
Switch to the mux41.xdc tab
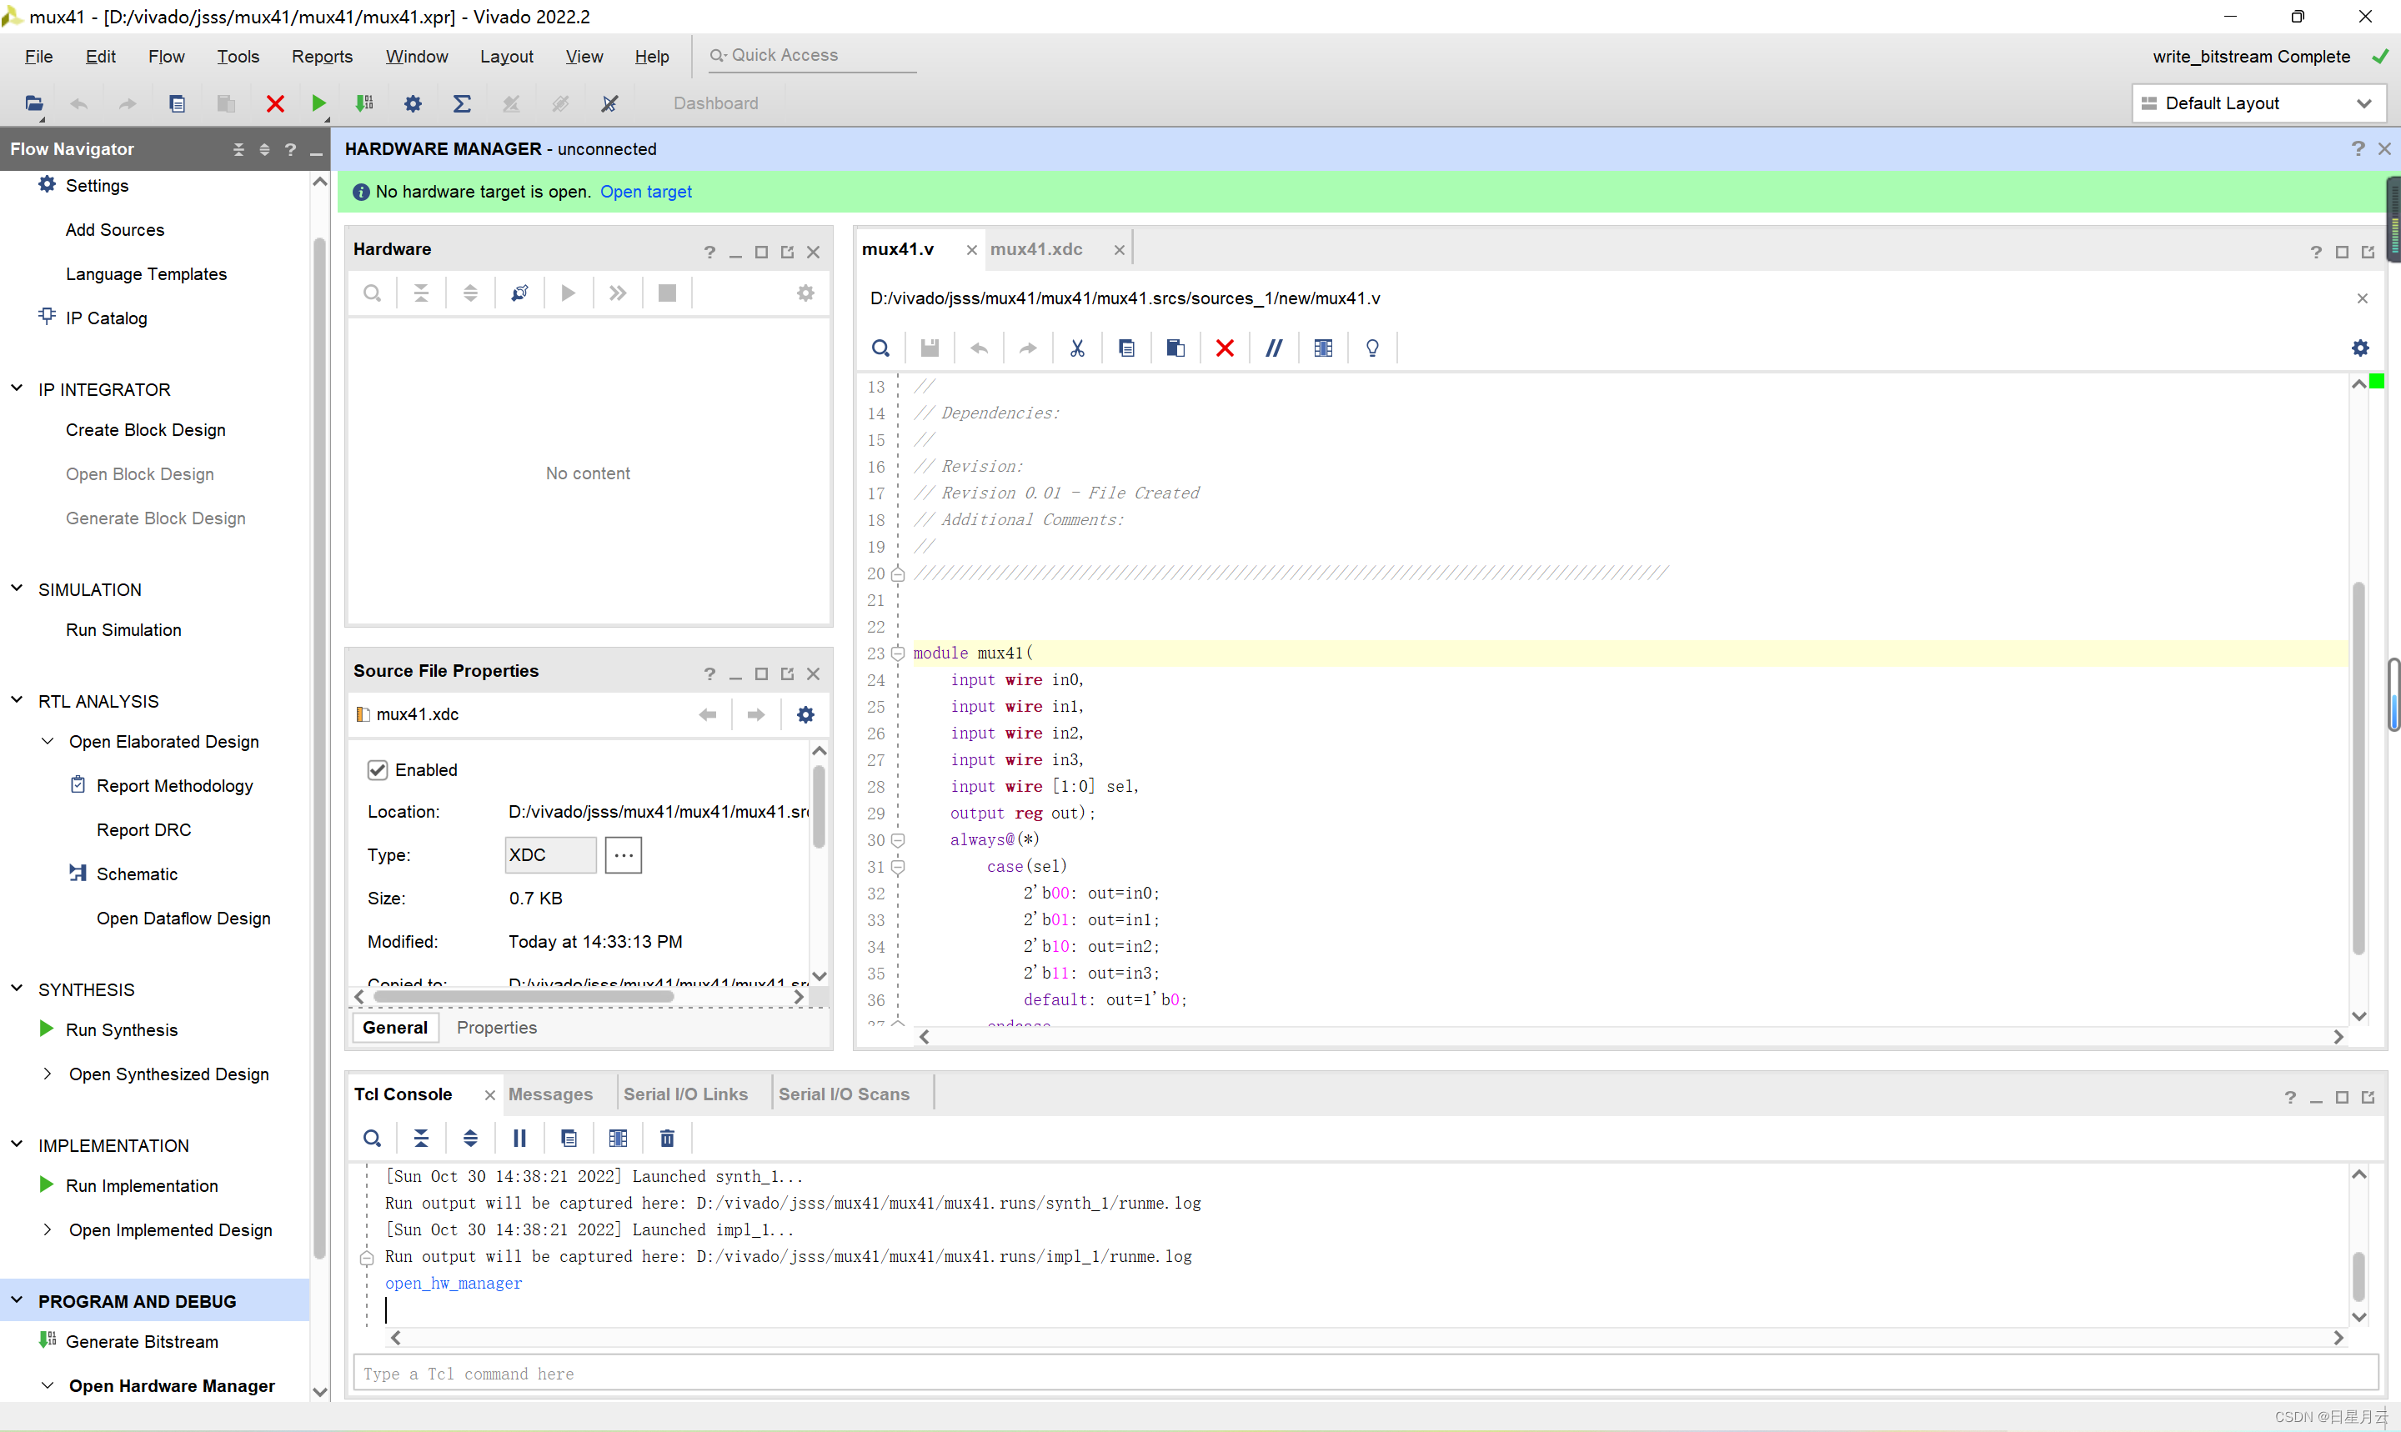1036,249
